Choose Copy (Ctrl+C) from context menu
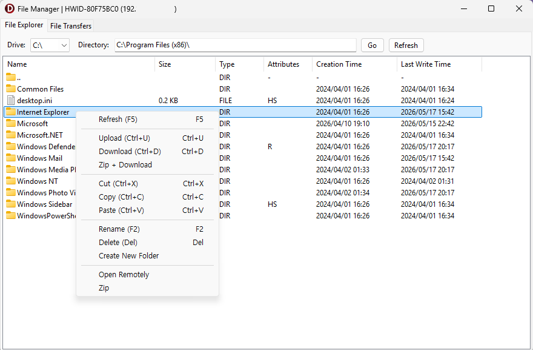The height and width of the screenshot is (350, 533). click(148, 197)
